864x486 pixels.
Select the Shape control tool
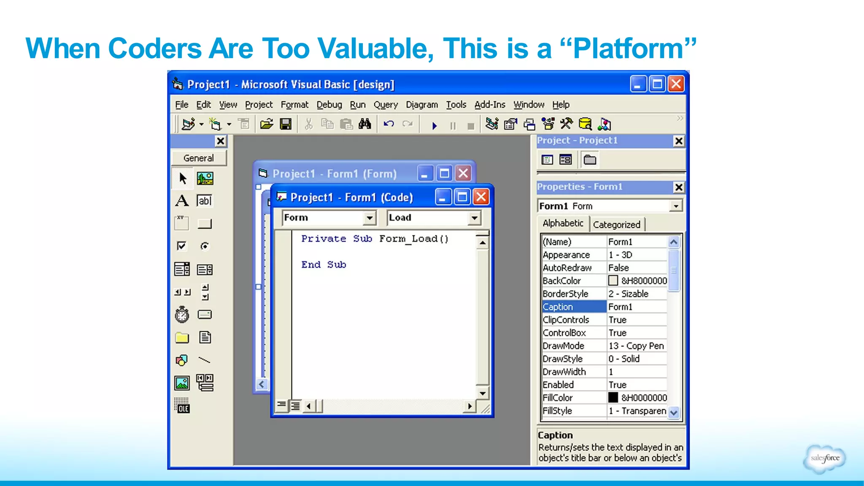click(181, 360)
